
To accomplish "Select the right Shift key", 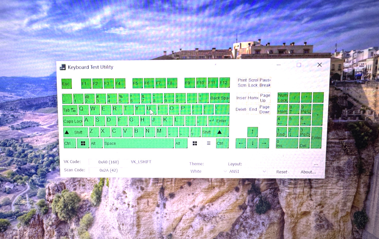I will pos(215,132).
